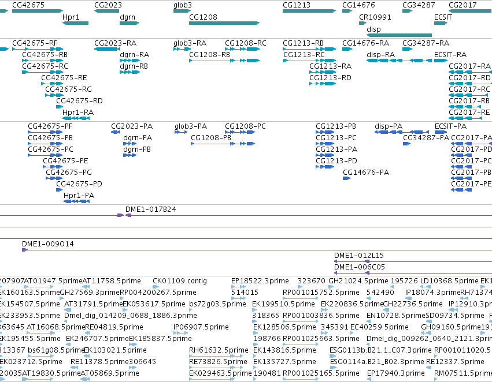Screen dimensions: 492x382
Task: Select the CG2023 gene feature
Action: click(x=106, y=11)
